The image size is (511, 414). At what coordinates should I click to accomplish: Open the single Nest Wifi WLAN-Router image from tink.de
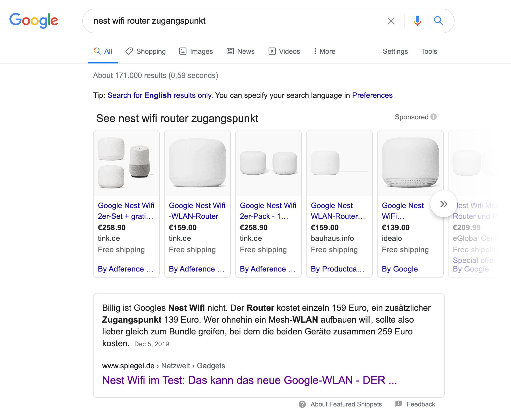[197, 163]
